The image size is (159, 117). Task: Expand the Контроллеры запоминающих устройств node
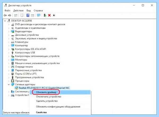[x=9, y=56]
